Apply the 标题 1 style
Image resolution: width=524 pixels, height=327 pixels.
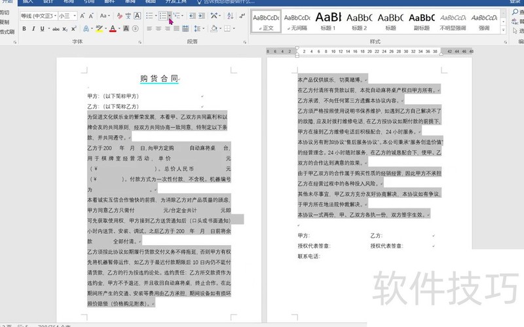(x=328, y=22)
